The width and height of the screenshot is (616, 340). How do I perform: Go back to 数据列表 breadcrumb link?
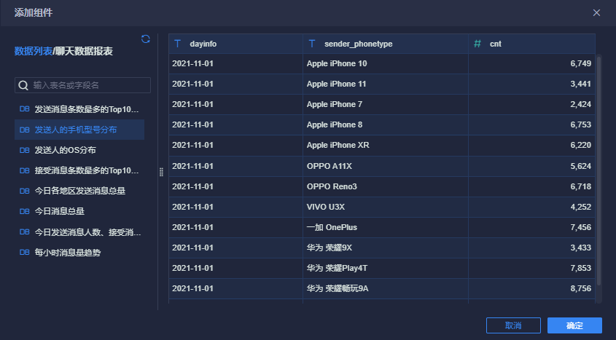point(33,51)
